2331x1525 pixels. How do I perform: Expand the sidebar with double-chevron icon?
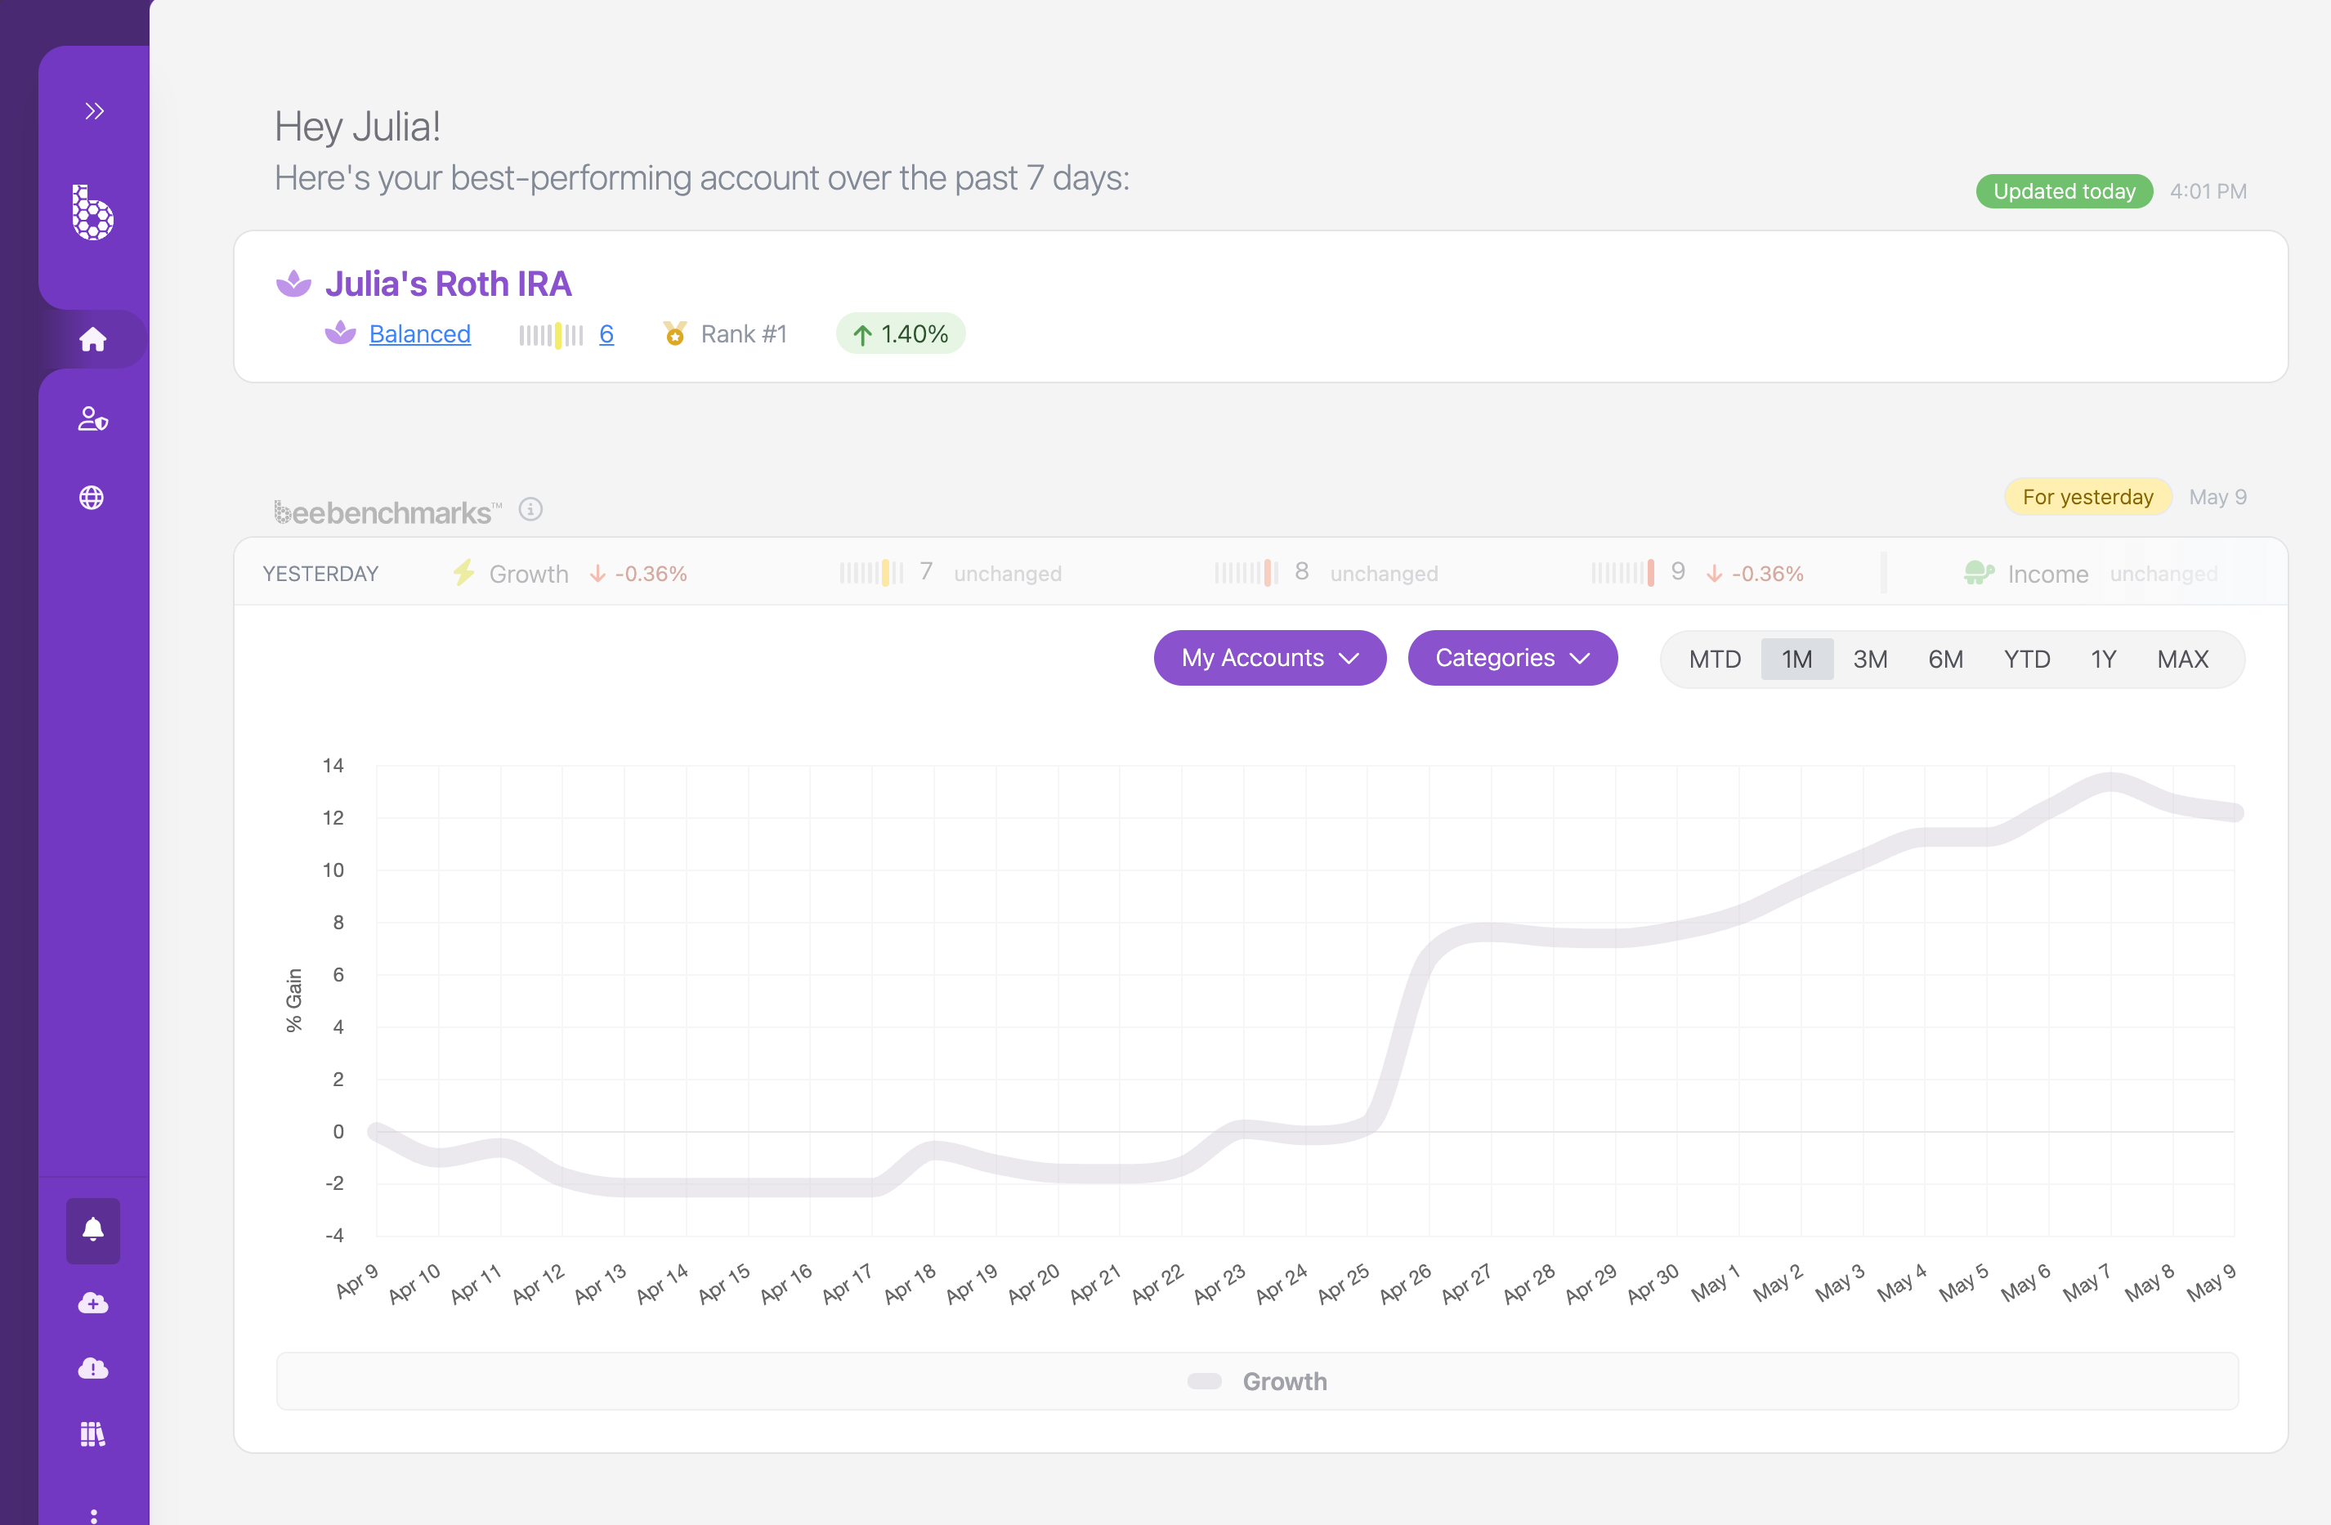(94, 110)
